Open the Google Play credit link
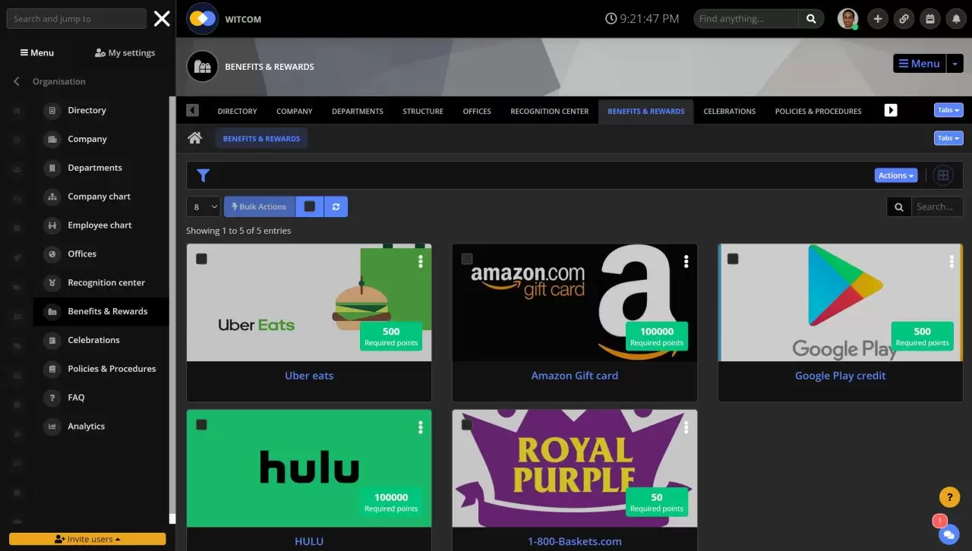Image resolution: width=972 pixels, height=551 pixels. click(840, 376)
